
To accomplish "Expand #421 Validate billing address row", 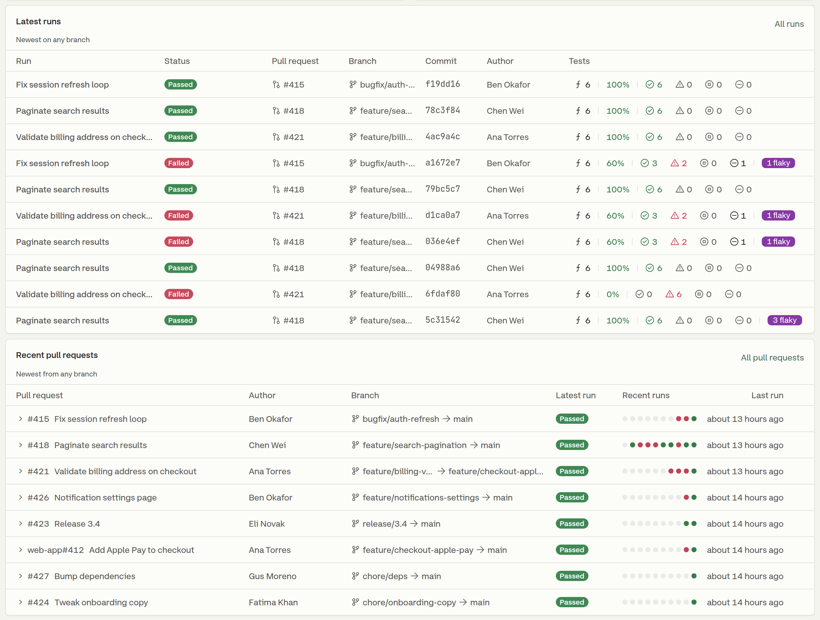I will [20, 471].
